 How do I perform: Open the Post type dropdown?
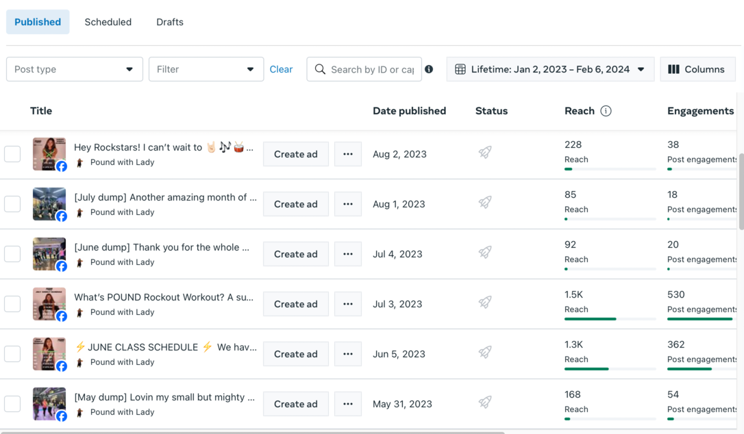75,69
